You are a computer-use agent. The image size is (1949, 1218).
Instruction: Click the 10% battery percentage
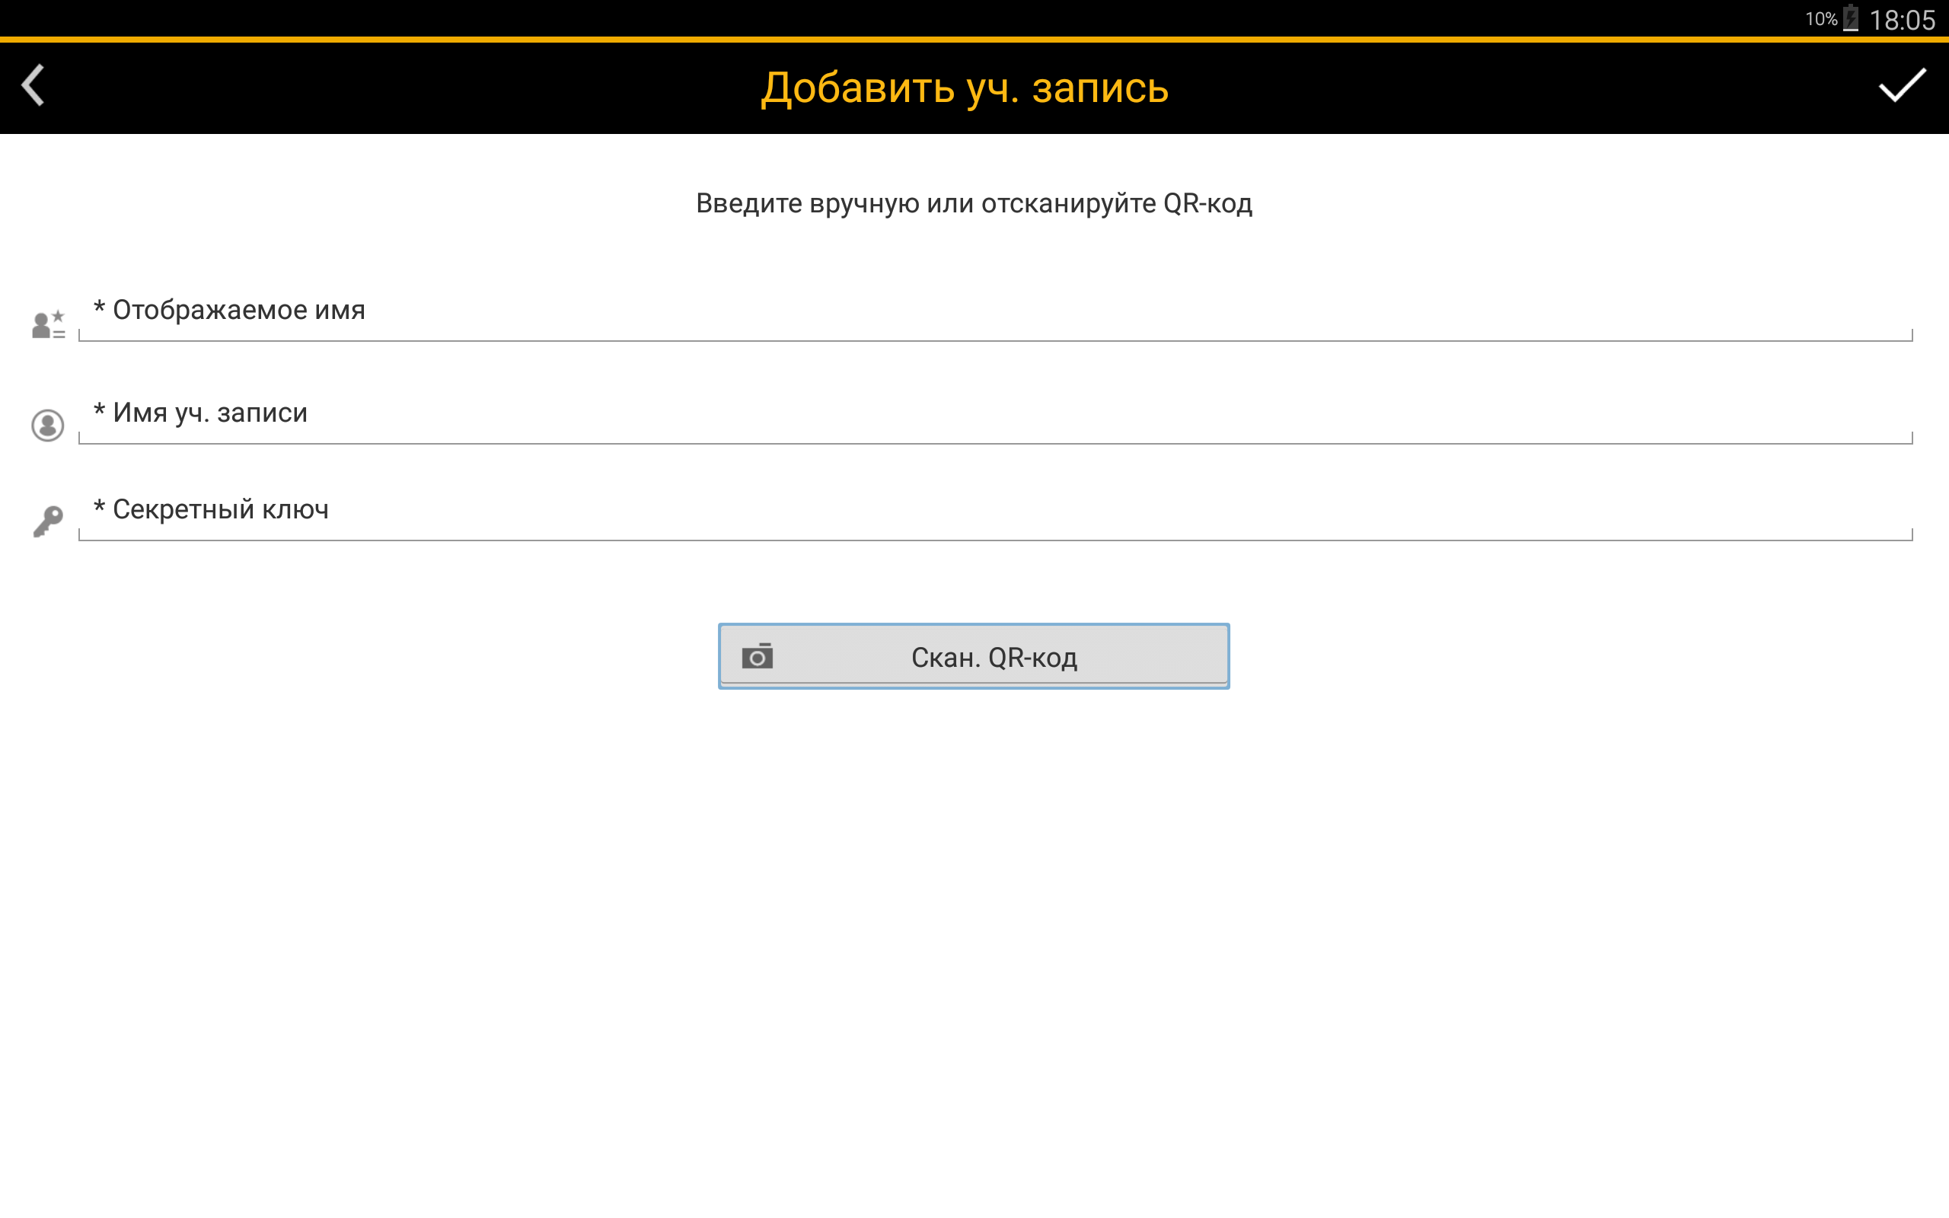1821,18
